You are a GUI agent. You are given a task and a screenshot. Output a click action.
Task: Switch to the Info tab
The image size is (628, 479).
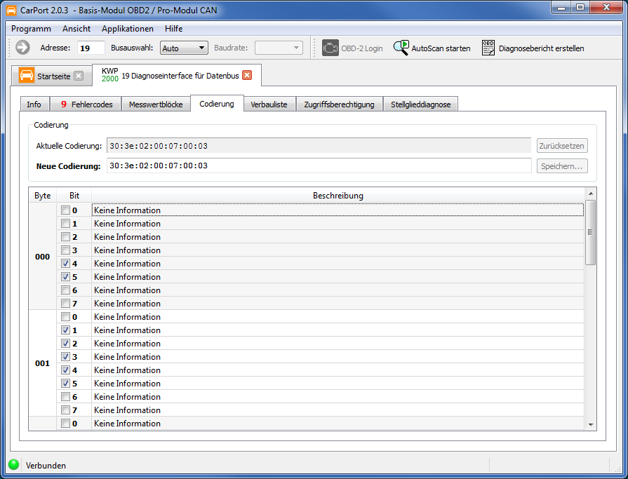(34, 104)
